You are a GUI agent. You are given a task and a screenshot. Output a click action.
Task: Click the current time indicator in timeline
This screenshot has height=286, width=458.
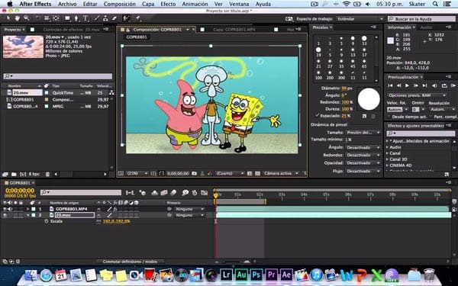point(215,195)
